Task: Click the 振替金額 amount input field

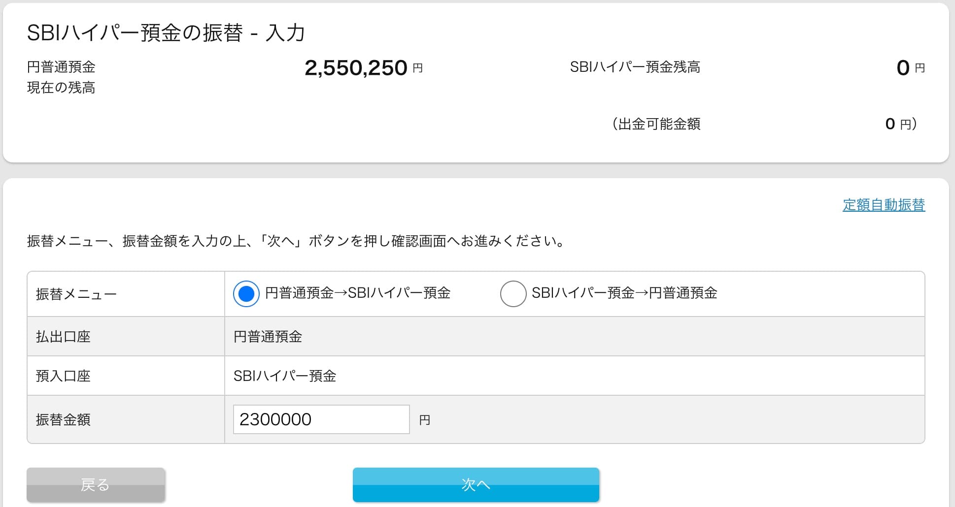Action: click(x=321, y=419)
